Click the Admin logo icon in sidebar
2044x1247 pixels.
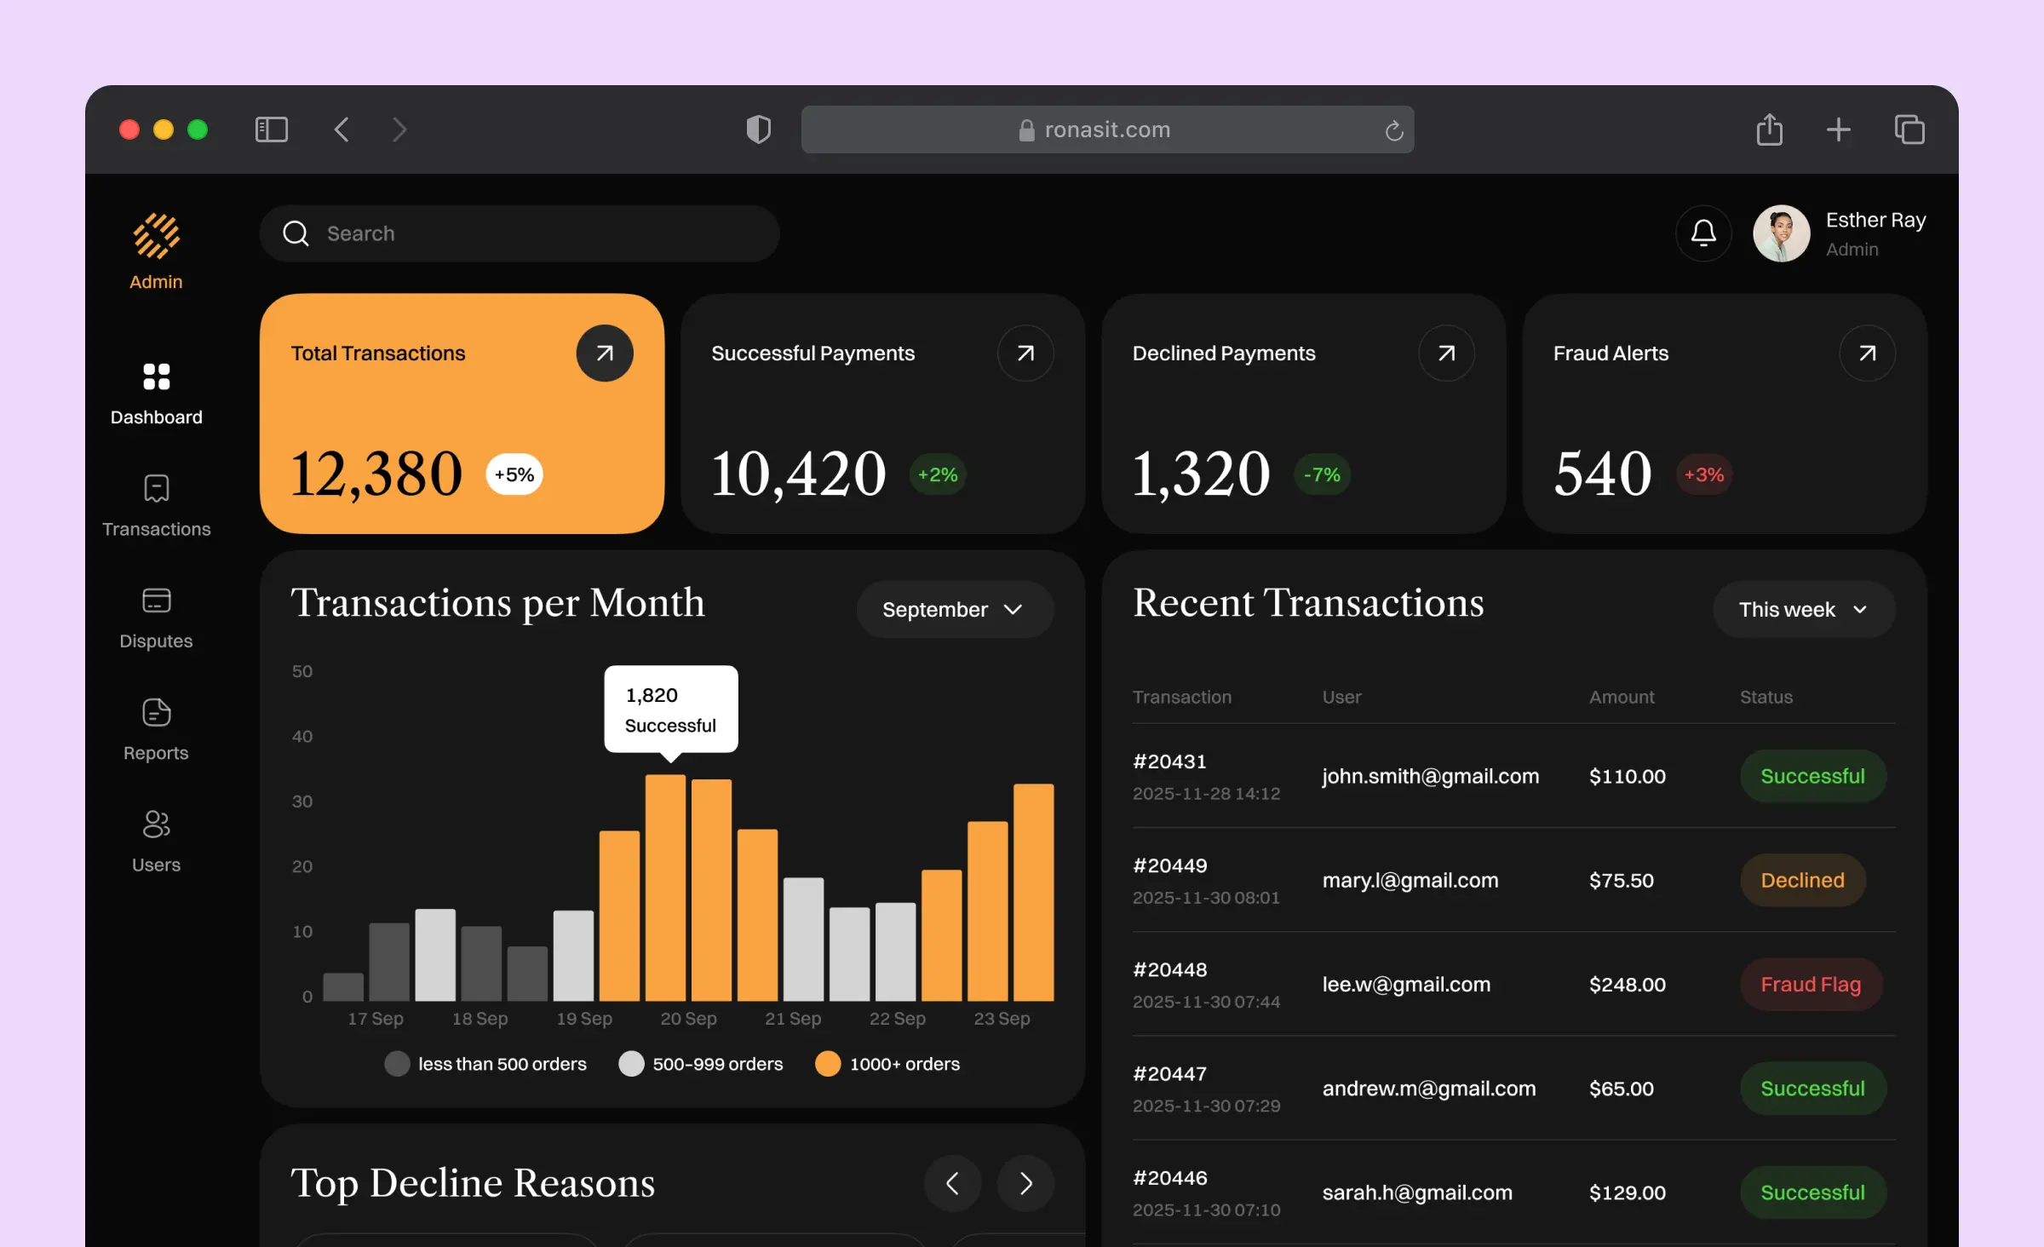tap(156, 236)
